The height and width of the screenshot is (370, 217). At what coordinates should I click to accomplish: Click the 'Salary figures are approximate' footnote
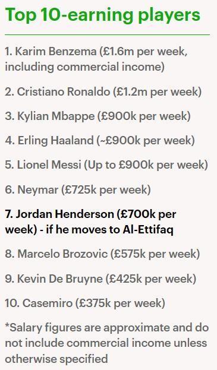point(107,327)
